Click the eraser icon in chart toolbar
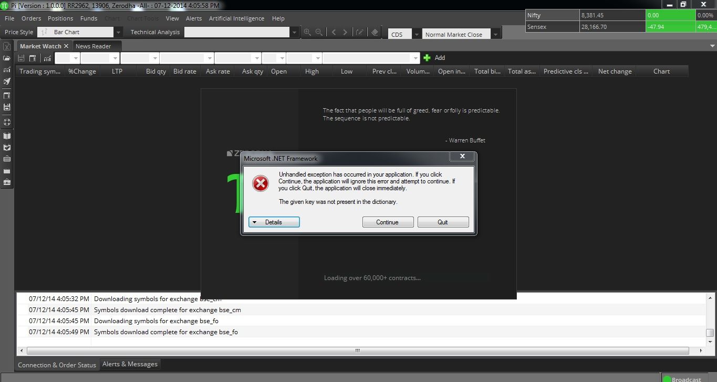 [375, 32]
